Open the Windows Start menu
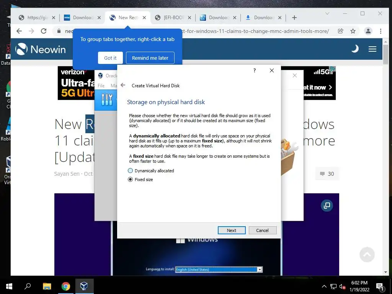This screenshot has width=392, height=294. tap(9, 286)
